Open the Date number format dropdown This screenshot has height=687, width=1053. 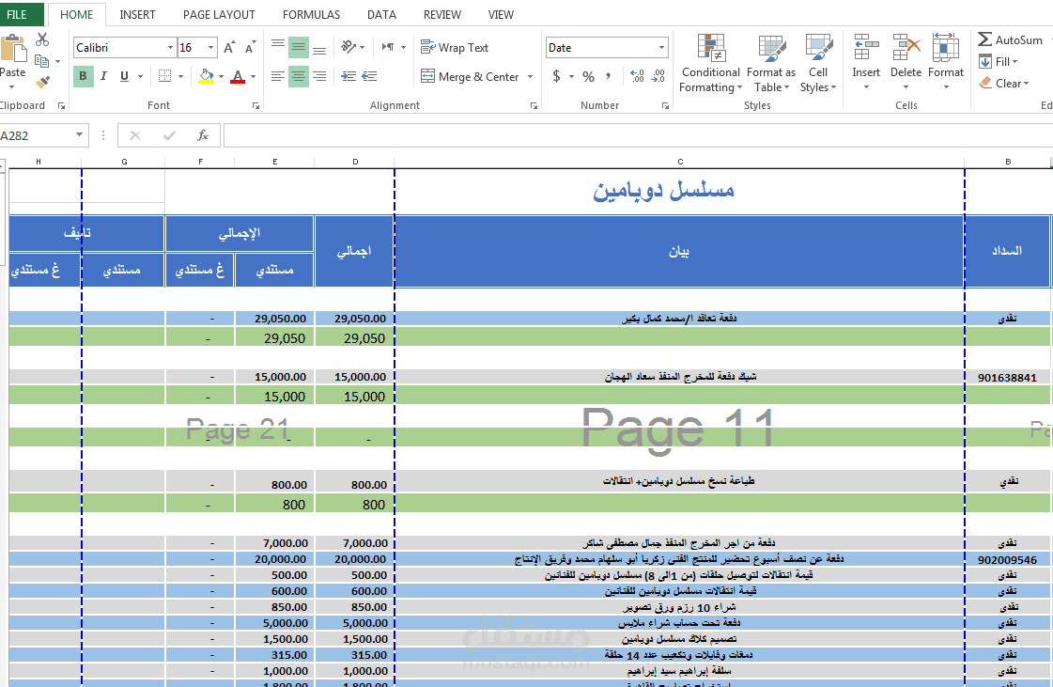click(x=661, y=48)
